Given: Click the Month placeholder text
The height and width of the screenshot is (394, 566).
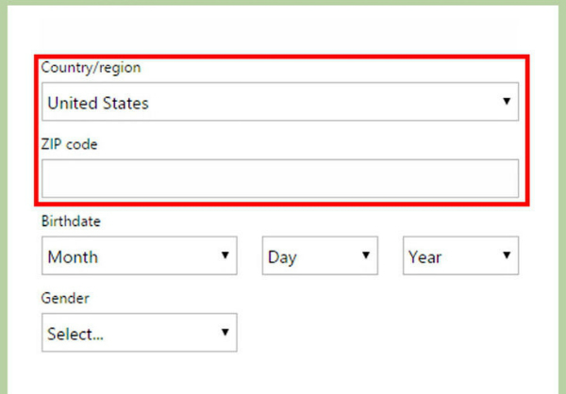Looking at the screenshot, I should tap(73, 256).
